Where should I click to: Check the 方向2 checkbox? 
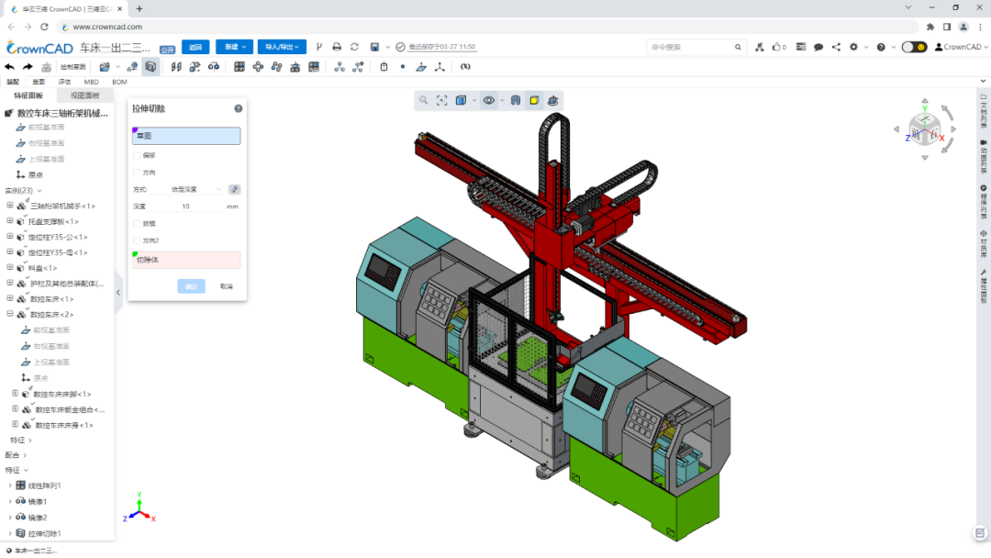(137, 240)
